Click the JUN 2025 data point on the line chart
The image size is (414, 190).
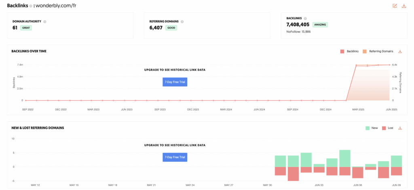389,65
